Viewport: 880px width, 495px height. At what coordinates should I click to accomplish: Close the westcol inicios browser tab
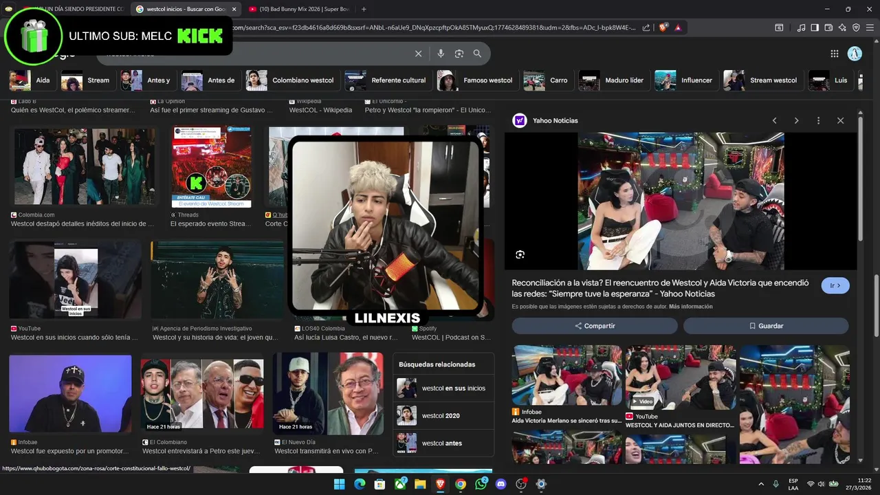pos(234,9)
